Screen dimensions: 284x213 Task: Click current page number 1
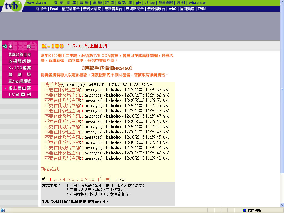click(51, 179)
